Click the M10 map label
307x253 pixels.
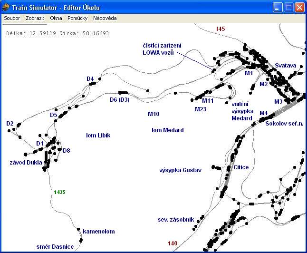coord(153,114)
